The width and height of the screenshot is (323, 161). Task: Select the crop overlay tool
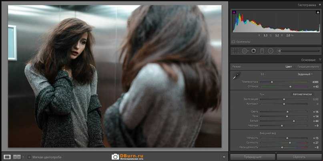click(x=235, y=51)
